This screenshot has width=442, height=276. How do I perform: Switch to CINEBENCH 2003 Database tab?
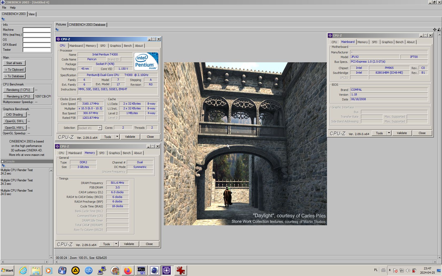[x=87, y=25]
